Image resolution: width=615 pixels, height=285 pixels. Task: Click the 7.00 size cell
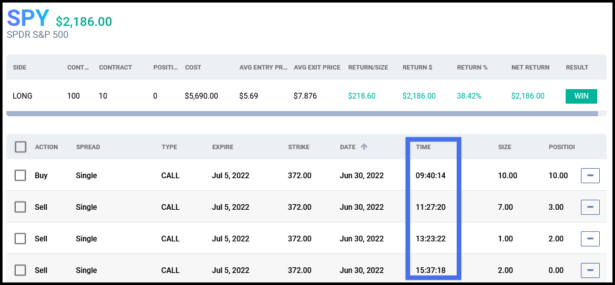click(505, 207)
